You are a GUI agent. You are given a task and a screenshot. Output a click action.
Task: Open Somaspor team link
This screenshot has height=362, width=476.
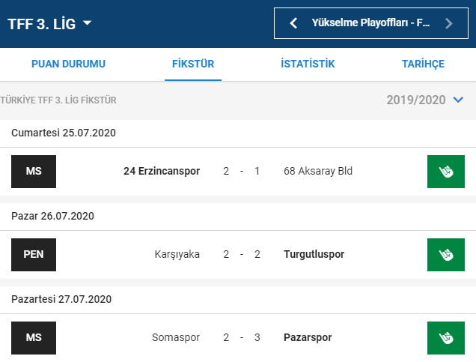click(x=176, y=337)
